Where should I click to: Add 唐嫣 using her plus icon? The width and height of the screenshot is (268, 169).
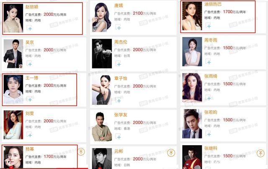point(118,27)
